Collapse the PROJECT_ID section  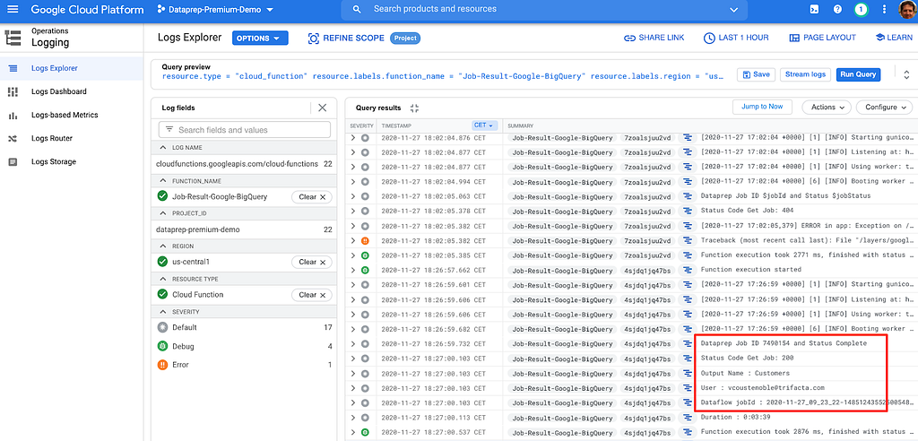tap(163, 213)
